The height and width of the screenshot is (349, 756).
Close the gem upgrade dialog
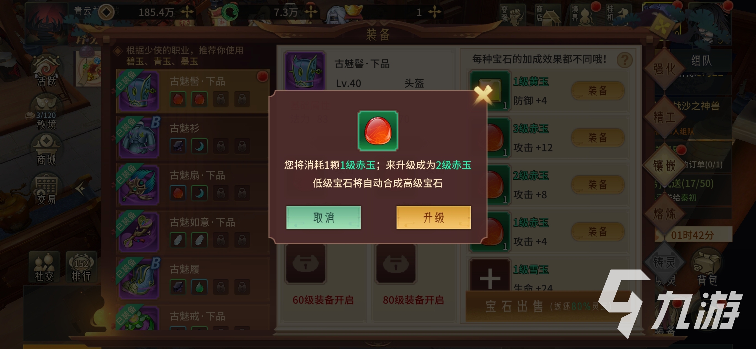pos(483,95)
